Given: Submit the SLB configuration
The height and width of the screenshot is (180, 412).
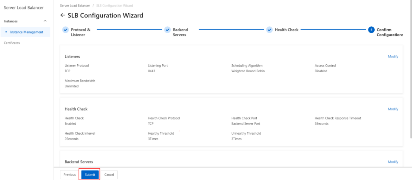Looking at the screenshot, I should tap(90, 175).
